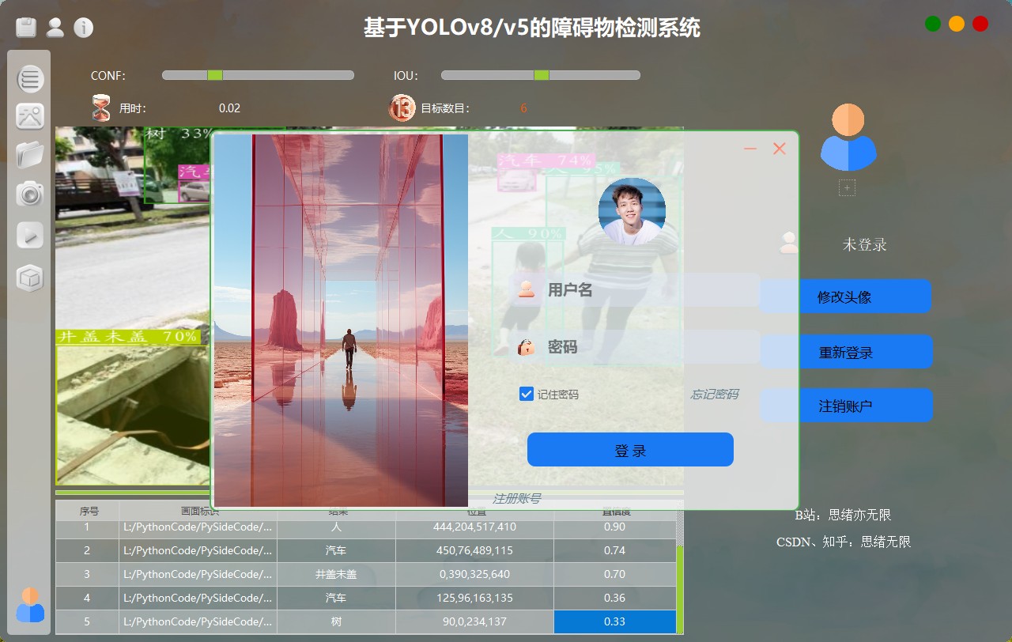Click the red window control dot
Screen dimensions: 1012x642
point(980,24)
